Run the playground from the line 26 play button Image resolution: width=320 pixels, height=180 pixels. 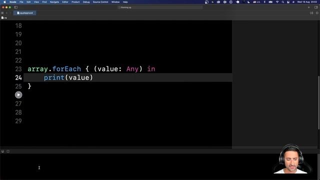click(x=18, y=95)
